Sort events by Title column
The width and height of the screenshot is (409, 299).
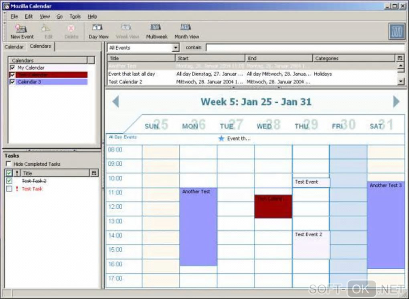coord(141,58)
